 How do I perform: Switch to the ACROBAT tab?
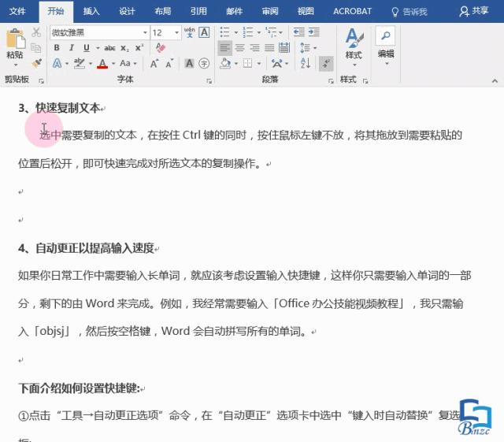click(x=352, y=12)
